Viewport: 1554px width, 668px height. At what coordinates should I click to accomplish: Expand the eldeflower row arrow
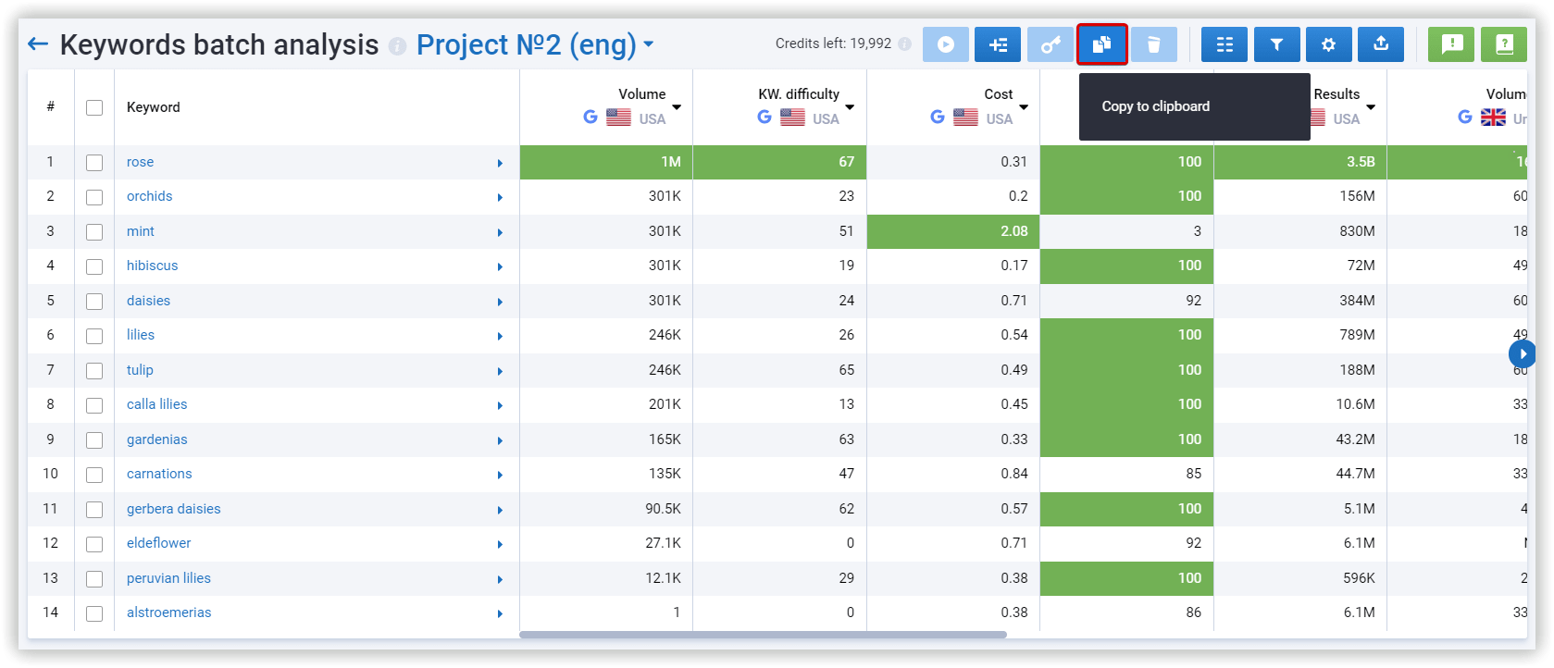tap(500, 544)
